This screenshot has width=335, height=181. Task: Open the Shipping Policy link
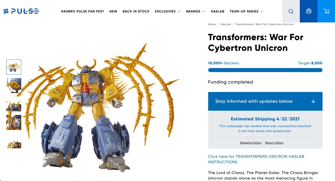point(251,143)
